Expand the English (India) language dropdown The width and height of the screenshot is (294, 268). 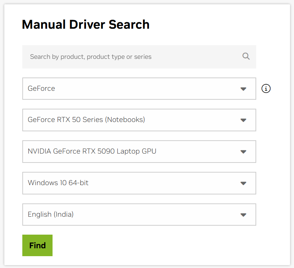[x=139, y=215]
